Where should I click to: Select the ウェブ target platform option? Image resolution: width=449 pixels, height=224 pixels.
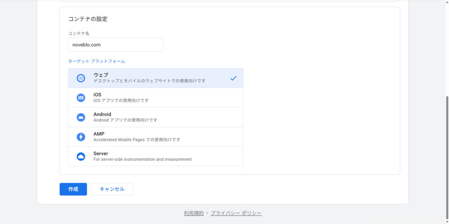[155, 78]
